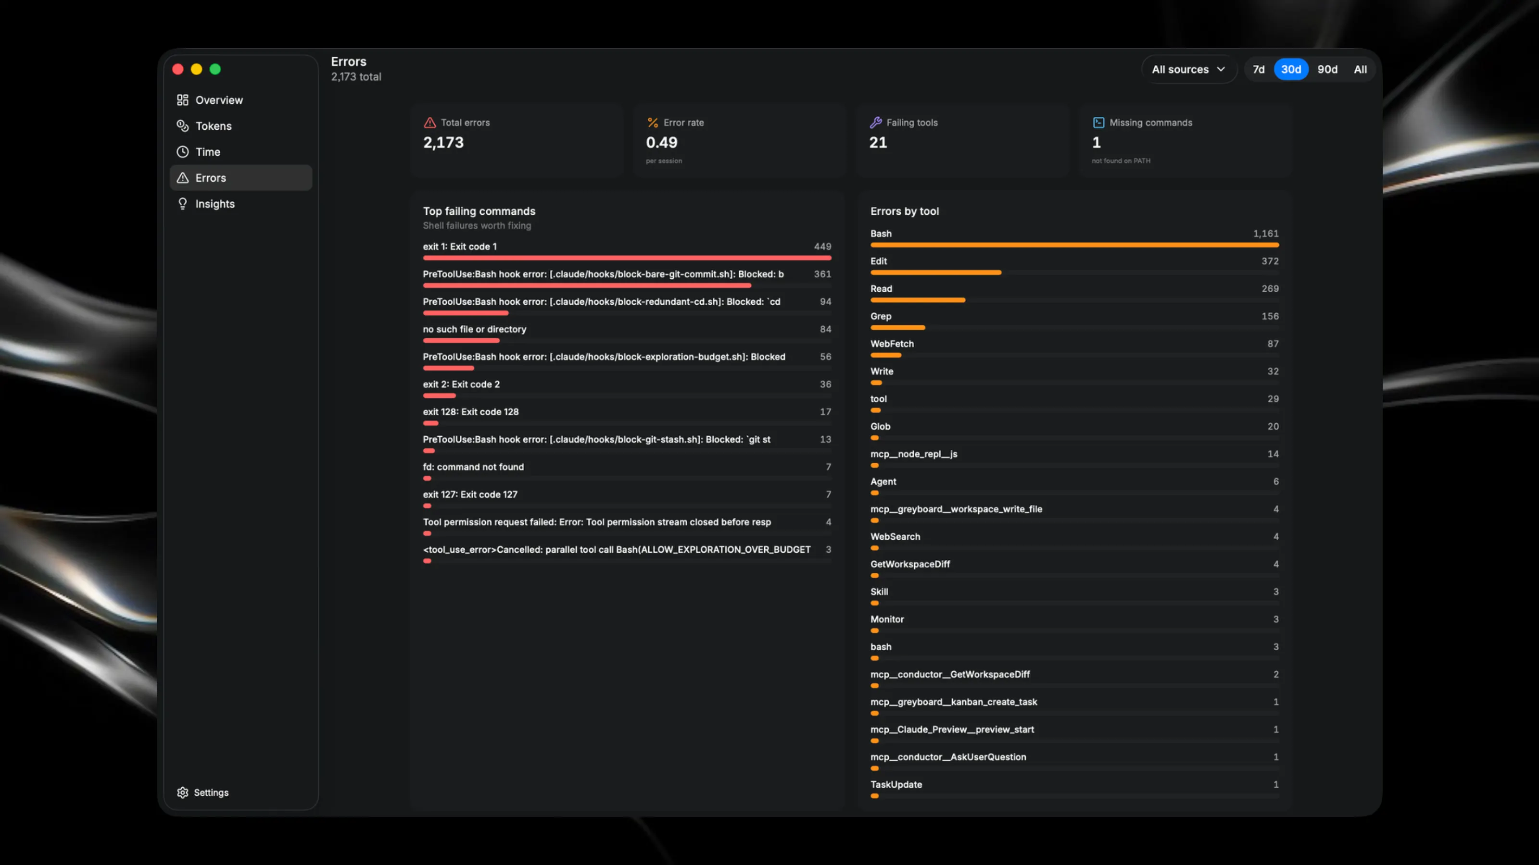Click the WebSearch tool errors row
Viewport: 1539px width, 865px height.
(1074, 541)
